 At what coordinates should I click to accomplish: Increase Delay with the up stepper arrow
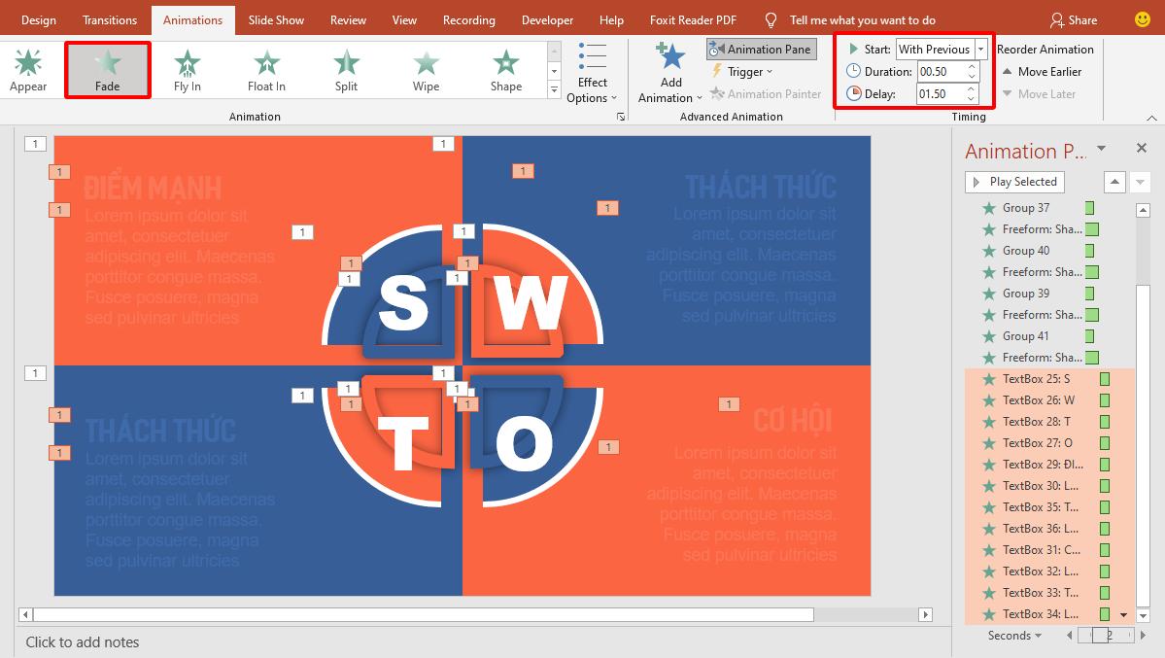pos(970,88)
